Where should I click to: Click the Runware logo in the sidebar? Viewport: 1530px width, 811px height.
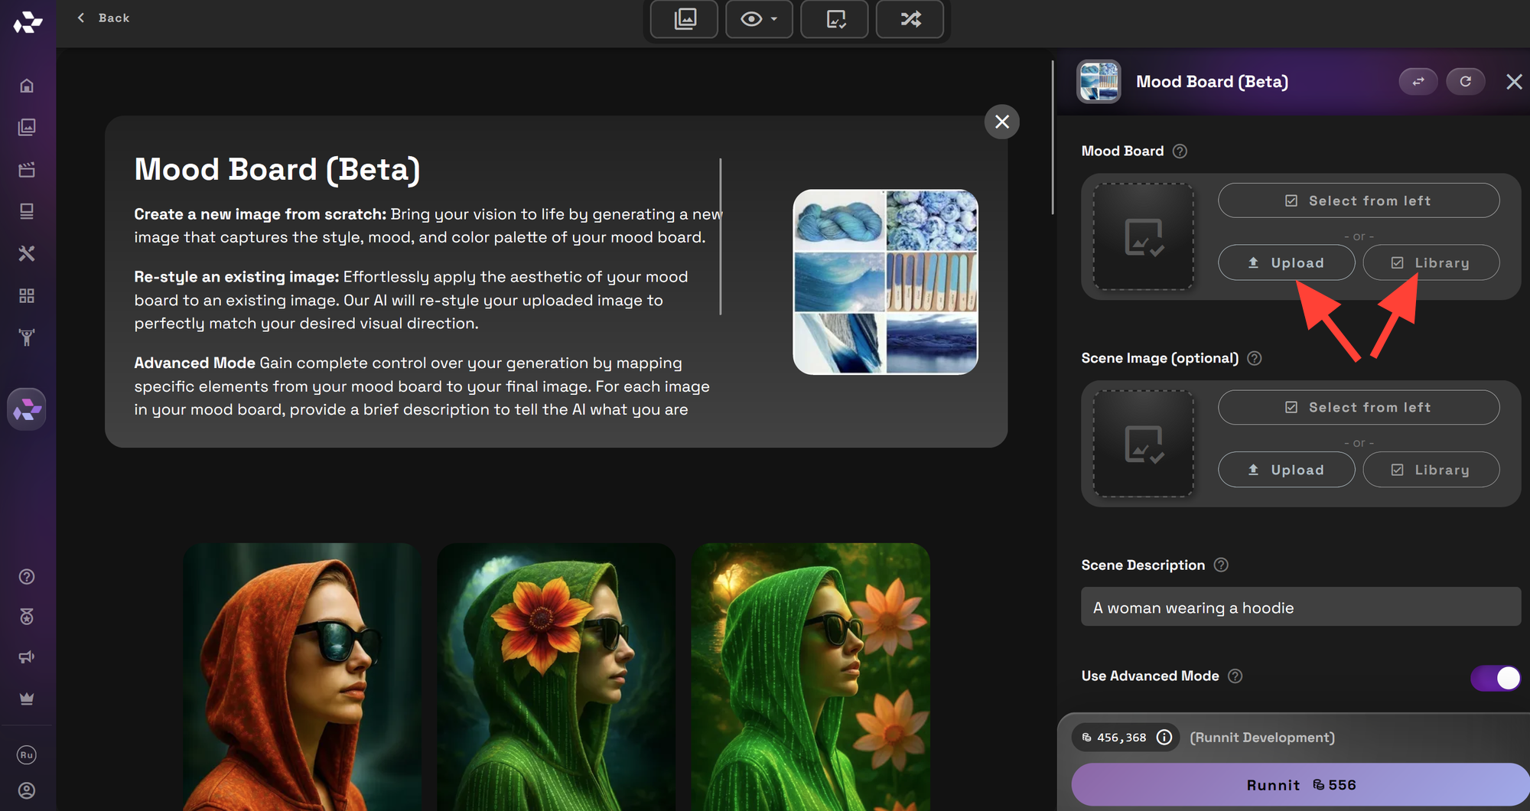pyautogui.click(x=27, y=409)
